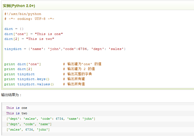Click the #!/usr/bin/python shebang line

coord(23,14)
